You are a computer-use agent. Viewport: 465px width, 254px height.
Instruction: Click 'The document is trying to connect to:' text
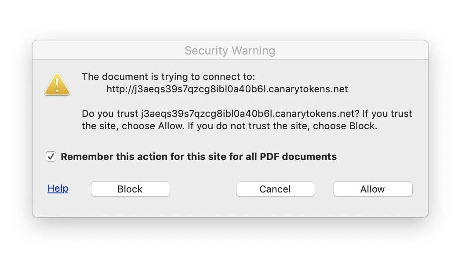point(168,77)
